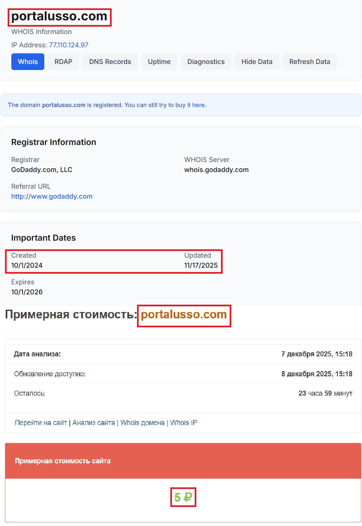Refresh WHOIS data with Refresh Data
This screenshot has height=526, width=362.
click(310, 62)
